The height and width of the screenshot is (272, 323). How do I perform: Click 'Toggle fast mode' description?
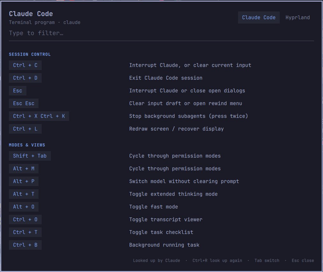(x=153, y=207)
